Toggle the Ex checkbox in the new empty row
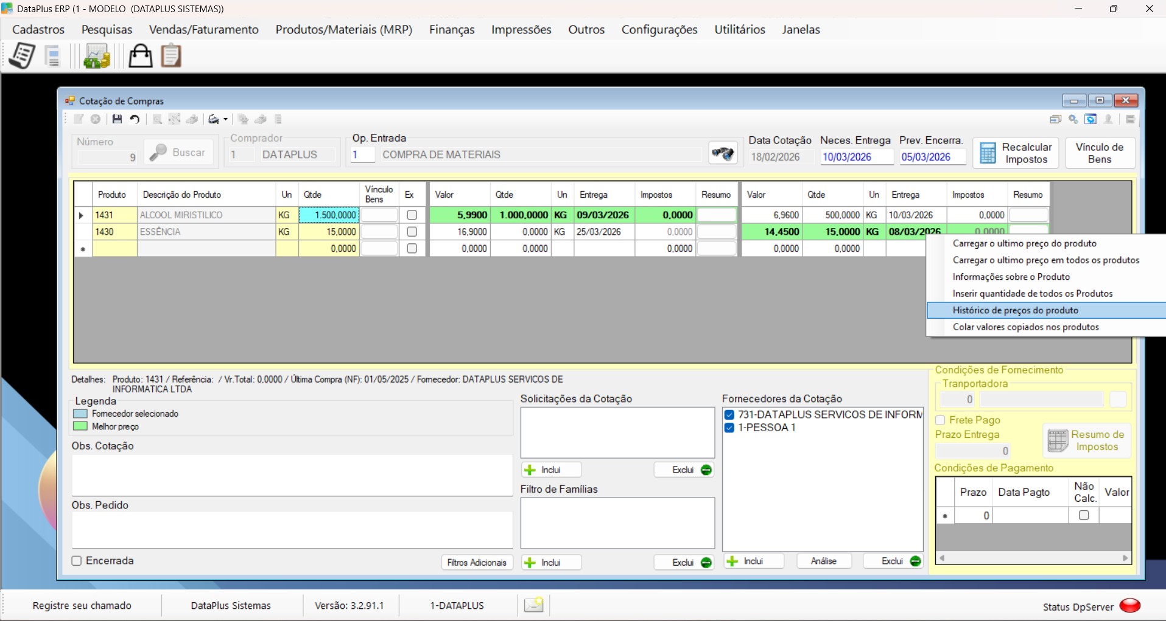The height and width of the screenshot is (621, 1166). pyautogui.click(x=412, y=248)
